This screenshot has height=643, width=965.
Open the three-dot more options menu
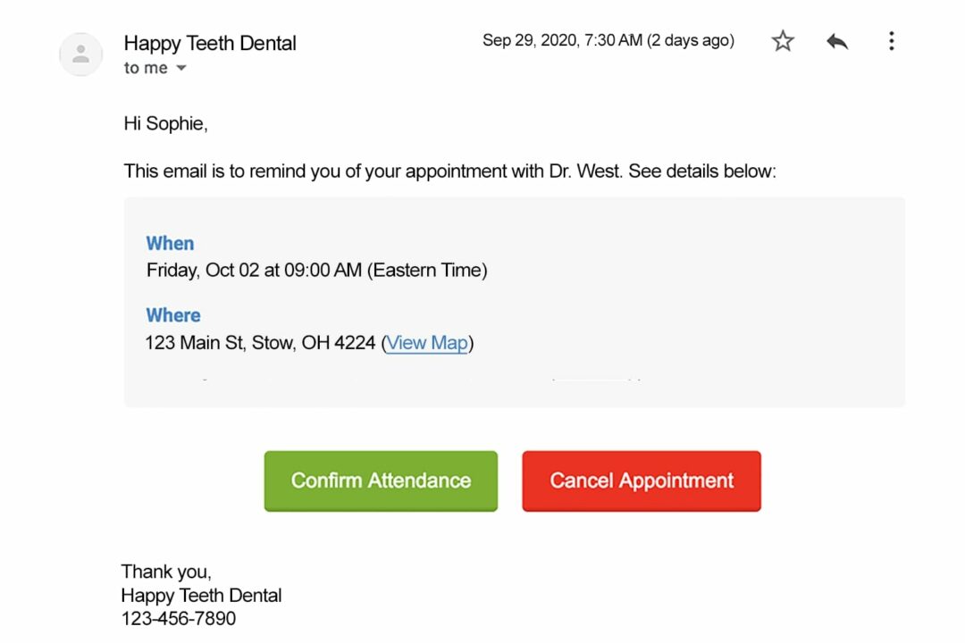point(891,40)
